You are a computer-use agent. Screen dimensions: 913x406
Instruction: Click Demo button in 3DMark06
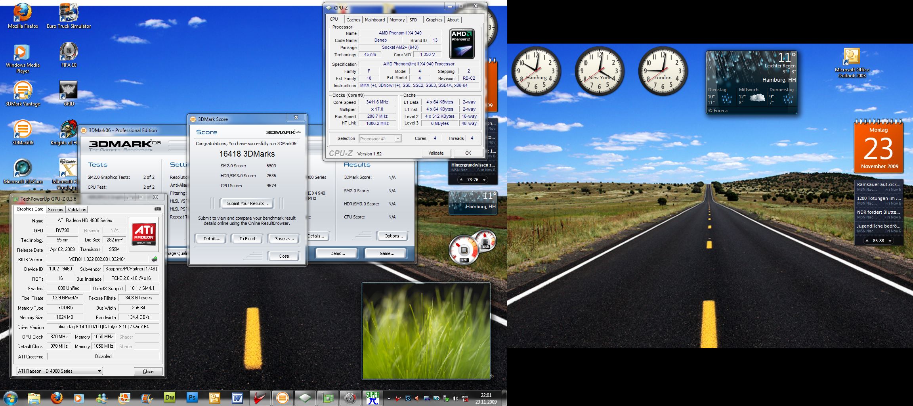point(338,253)
